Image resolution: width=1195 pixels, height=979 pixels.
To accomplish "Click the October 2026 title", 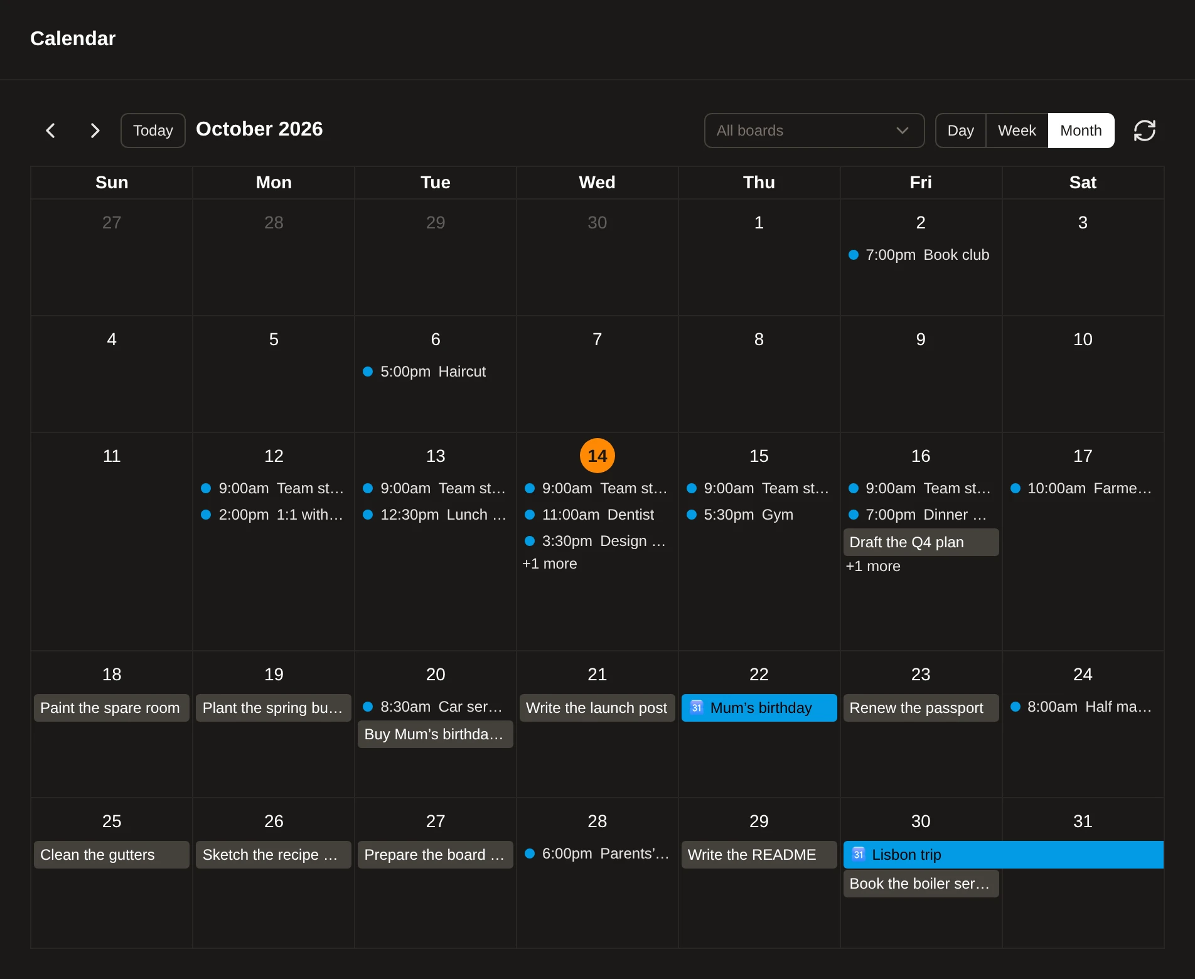I will (x=259, y=129).
